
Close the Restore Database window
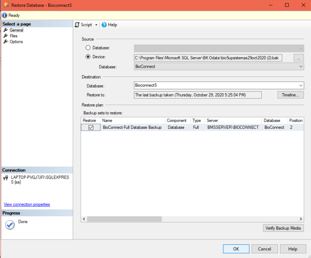click(303, 5)
